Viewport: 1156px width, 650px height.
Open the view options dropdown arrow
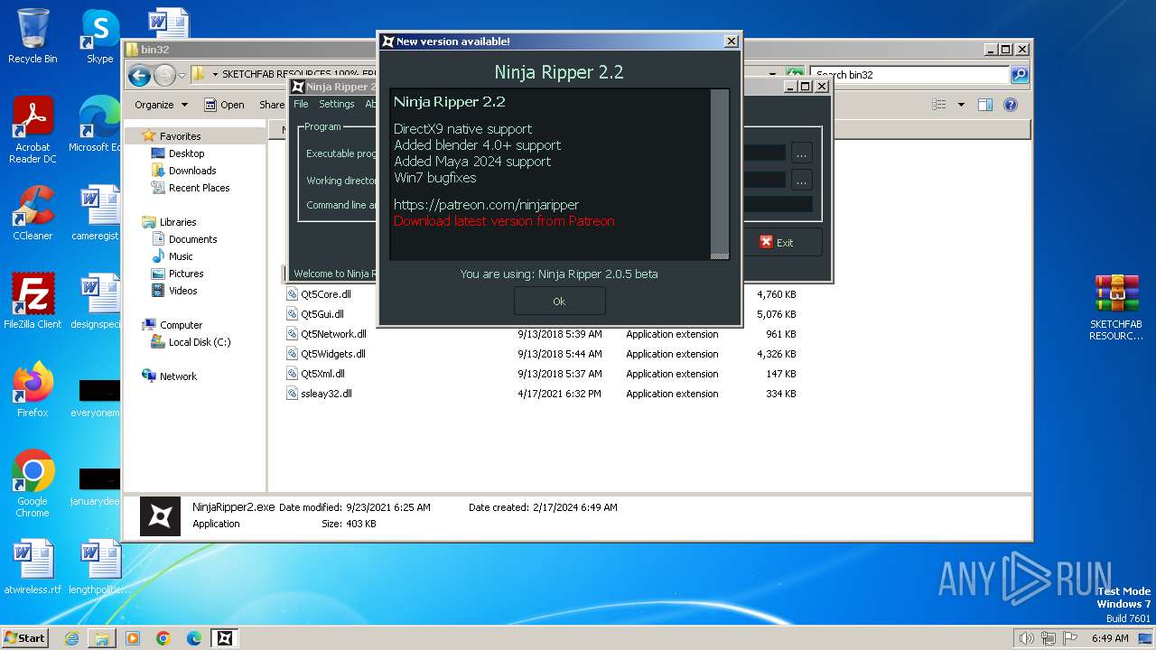coord(961,105)
